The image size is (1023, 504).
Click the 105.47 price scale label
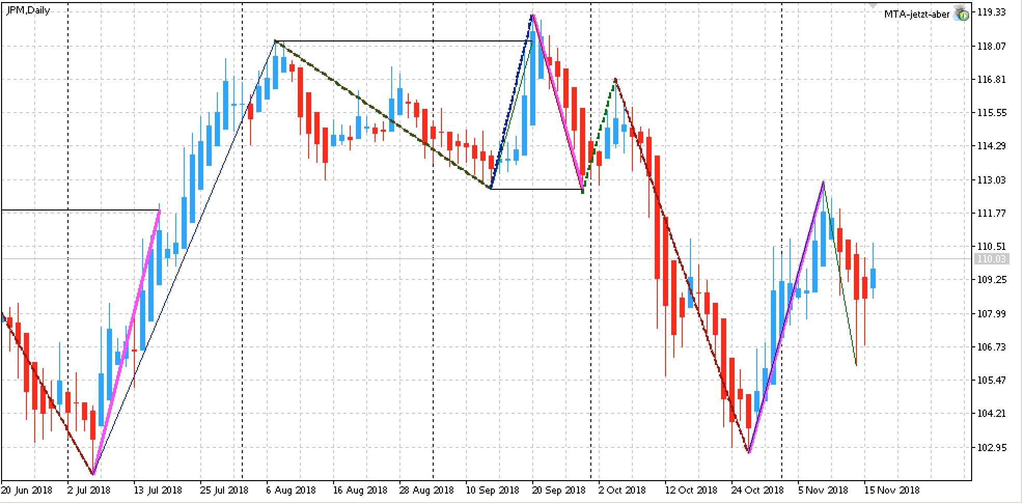coord(991,380)
